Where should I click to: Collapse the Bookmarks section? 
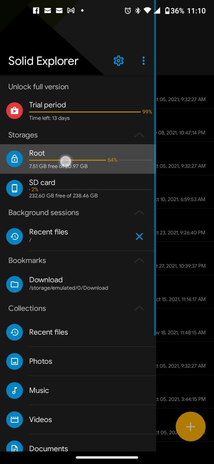tap(139, 261)
